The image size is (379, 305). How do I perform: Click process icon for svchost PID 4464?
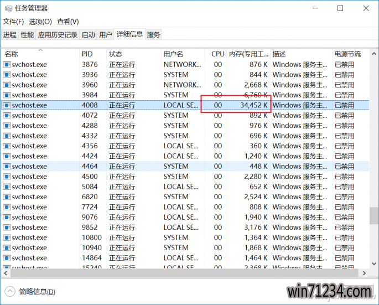7,166
